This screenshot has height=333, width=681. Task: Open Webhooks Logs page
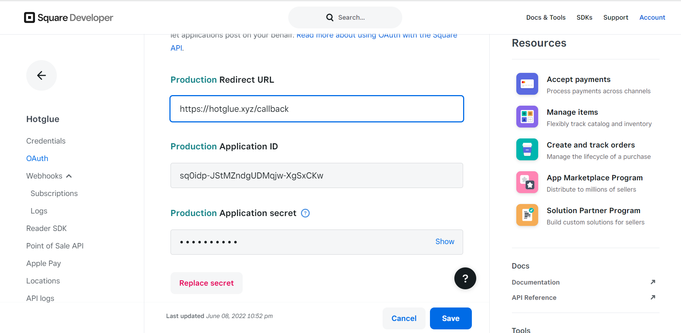tap(39, 211)
